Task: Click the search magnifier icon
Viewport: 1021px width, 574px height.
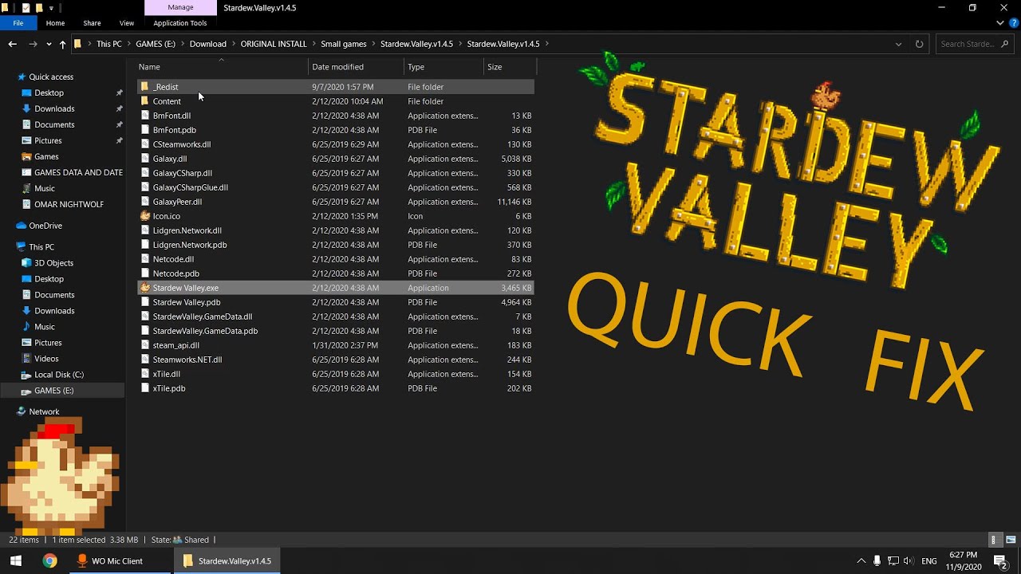Action: 1003,44
